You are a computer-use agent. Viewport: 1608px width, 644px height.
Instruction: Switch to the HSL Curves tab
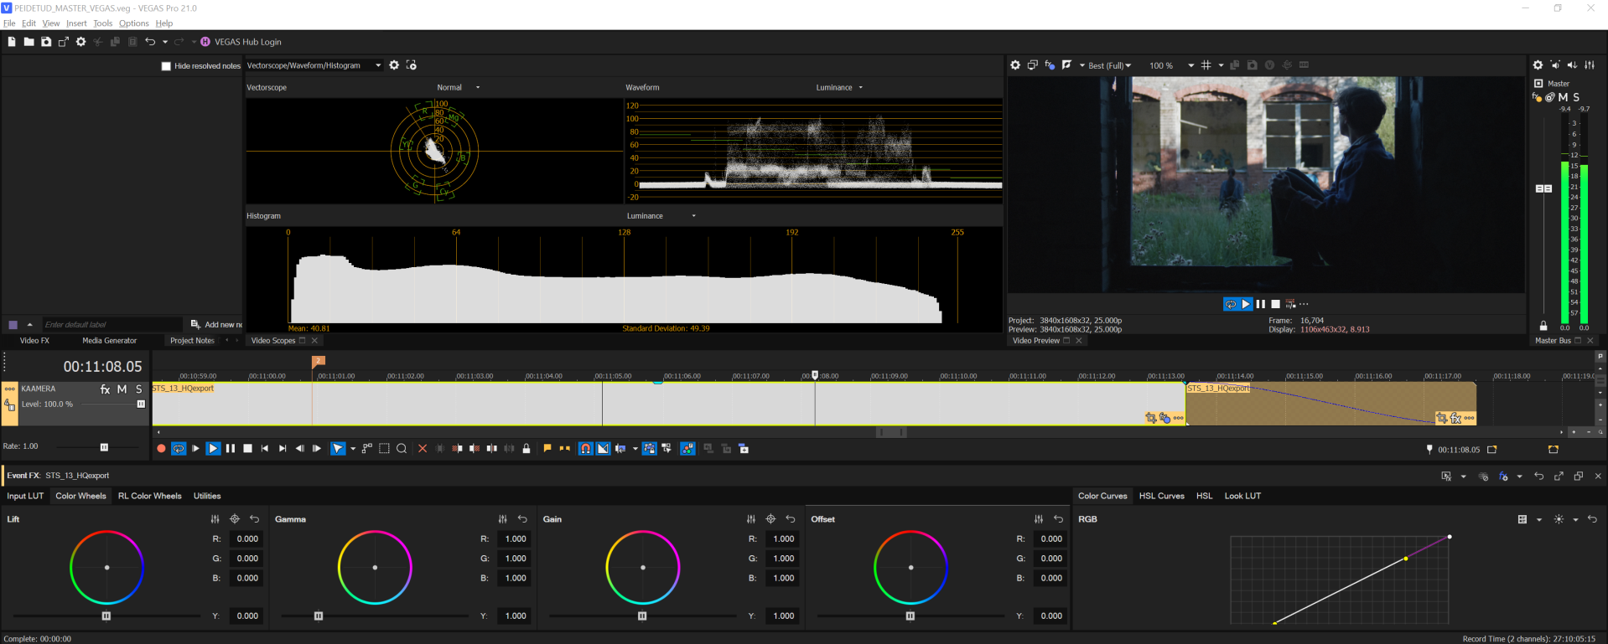1161,496
